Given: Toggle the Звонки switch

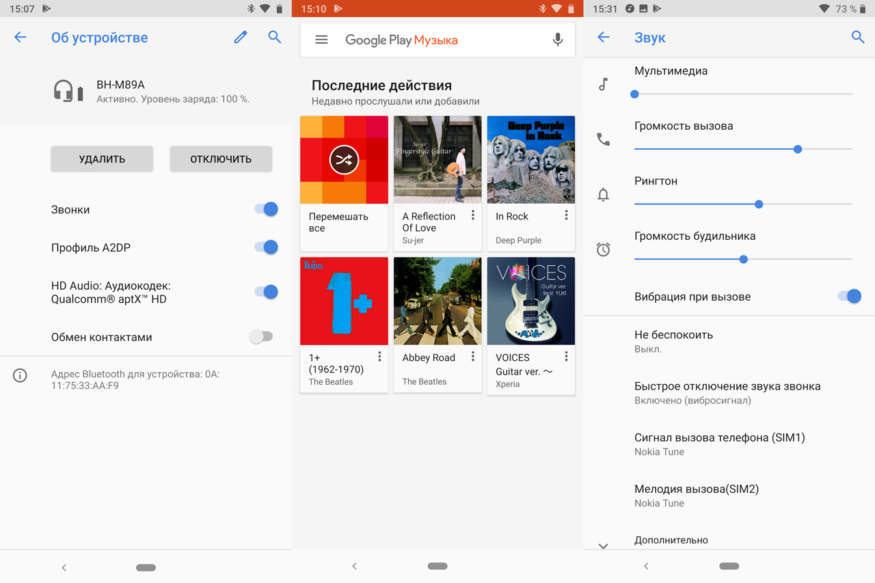Looking at the screenshot, I should point(267,209).
